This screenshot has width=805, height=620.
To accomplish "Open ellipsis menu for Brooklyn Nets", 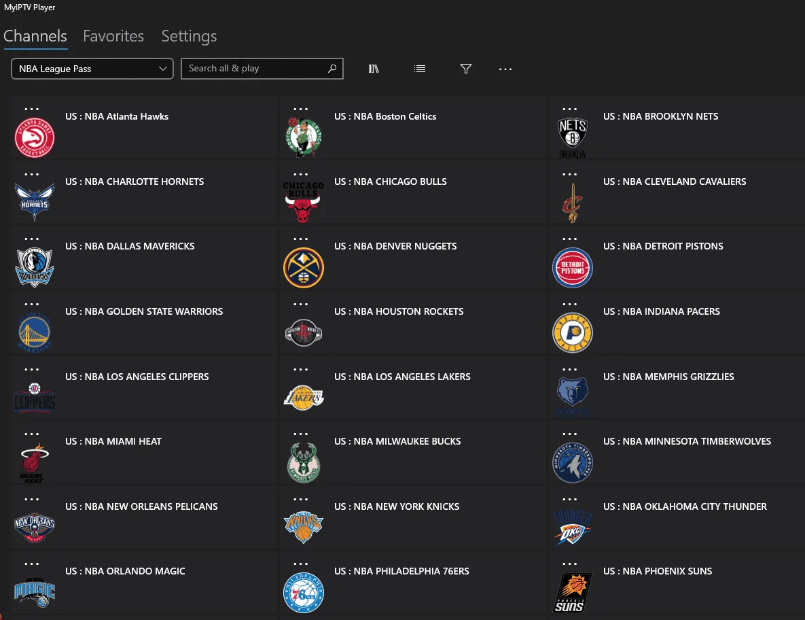I will click(569, 109).
